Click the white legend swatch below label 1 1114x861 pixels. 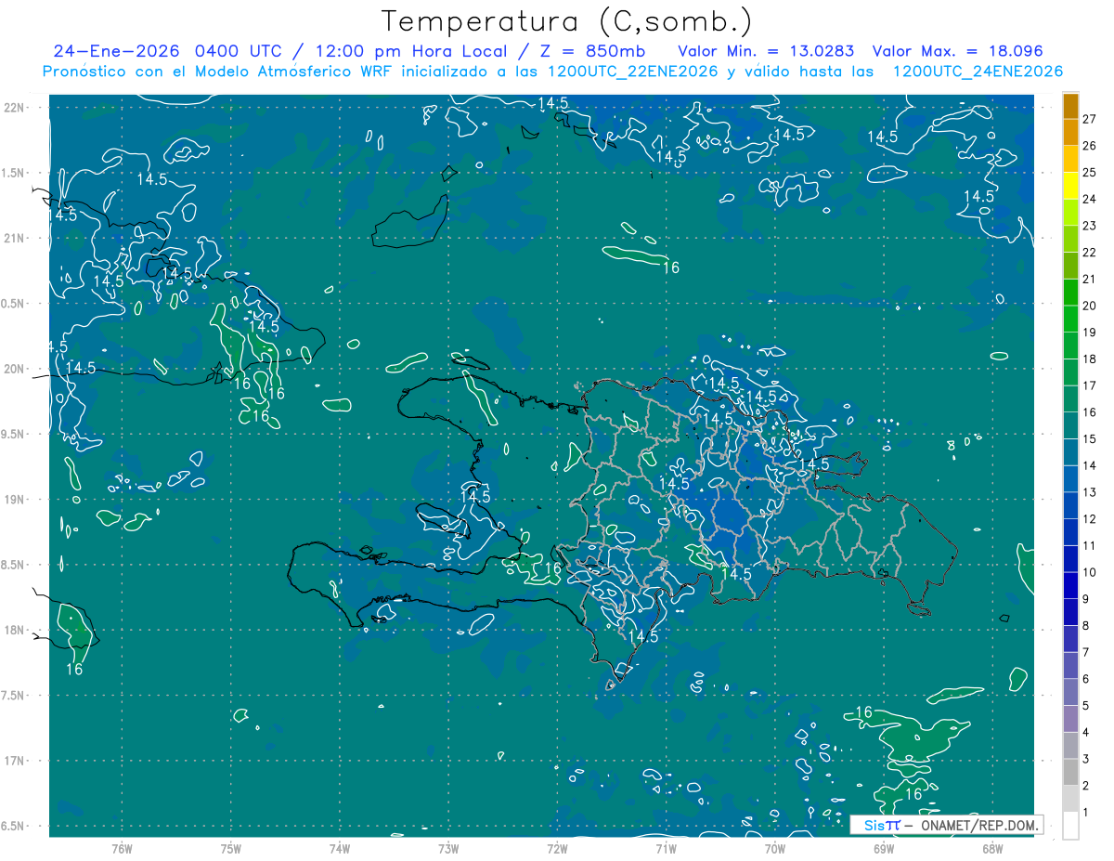click(x=1070, y=826)
